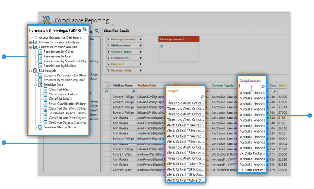
Task: Click search magnifier in Compliance(s) column
Action: (x=263, y=87)
